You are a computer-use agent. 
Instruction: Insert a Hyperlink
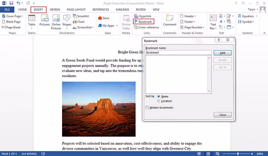143,16
